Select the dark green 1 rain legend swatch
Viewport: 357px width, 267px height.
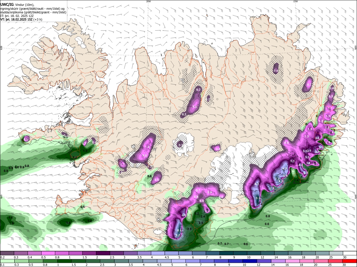coord(64,261)
